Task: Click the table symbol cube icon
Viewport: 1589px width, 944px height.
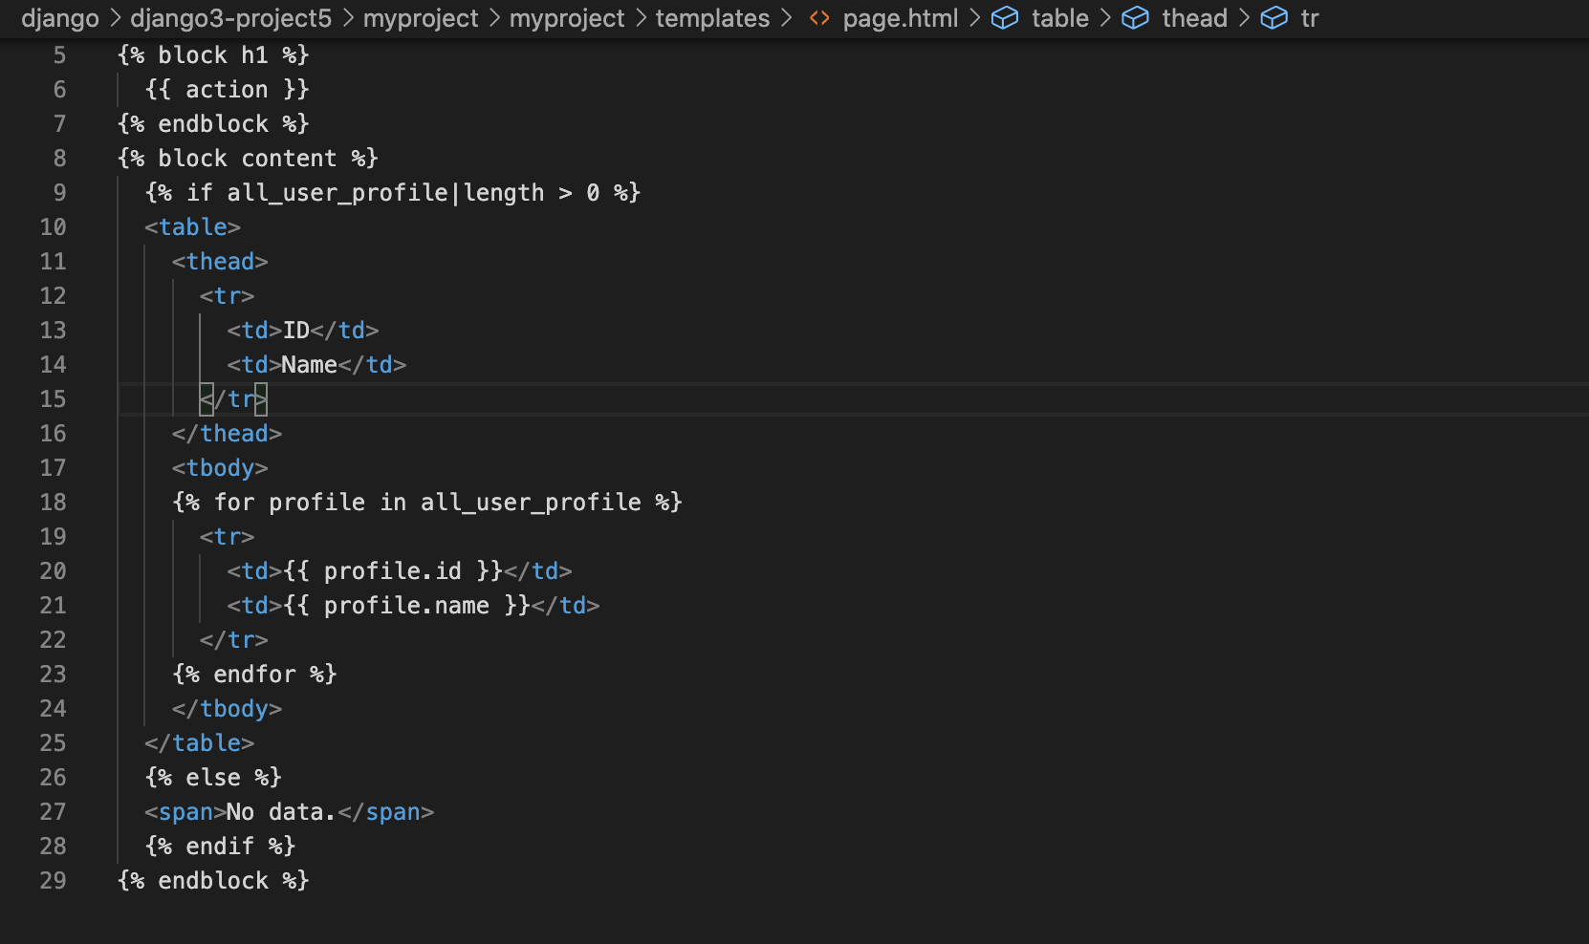Action: point(1005,18)
